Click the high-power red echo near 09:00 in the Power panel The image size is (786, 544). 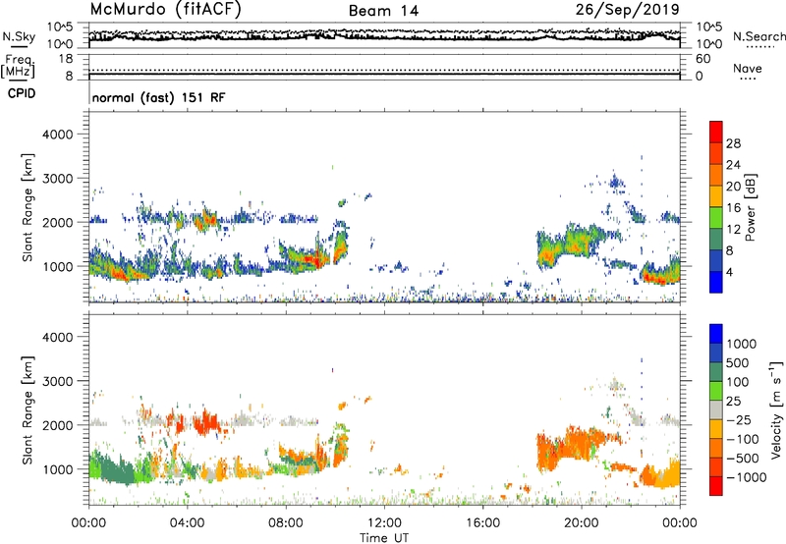point(314,260)
